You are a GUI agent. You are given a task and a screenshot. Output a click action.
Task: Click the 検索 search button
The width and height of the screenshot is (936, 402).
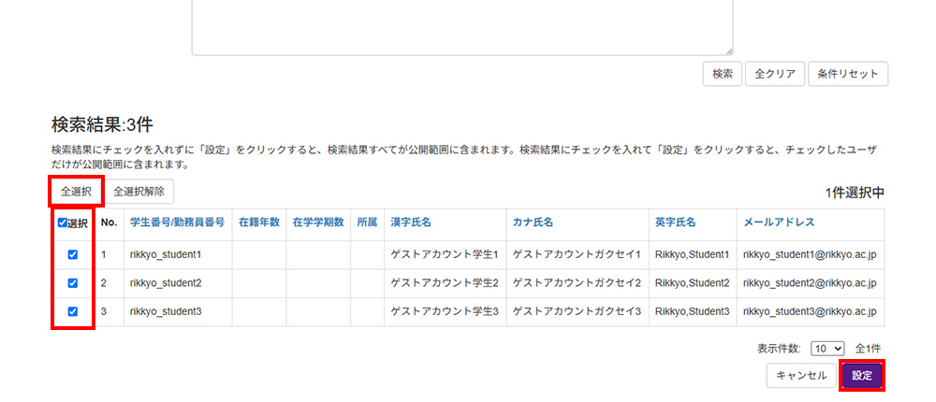(x=722, y=74)
